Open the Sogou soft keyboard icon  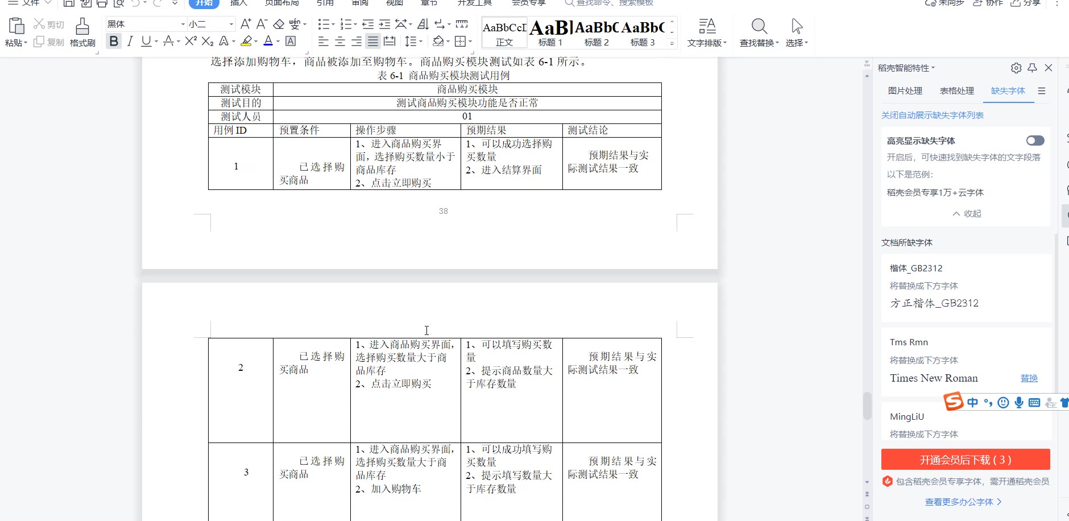tap(1034, 403)
